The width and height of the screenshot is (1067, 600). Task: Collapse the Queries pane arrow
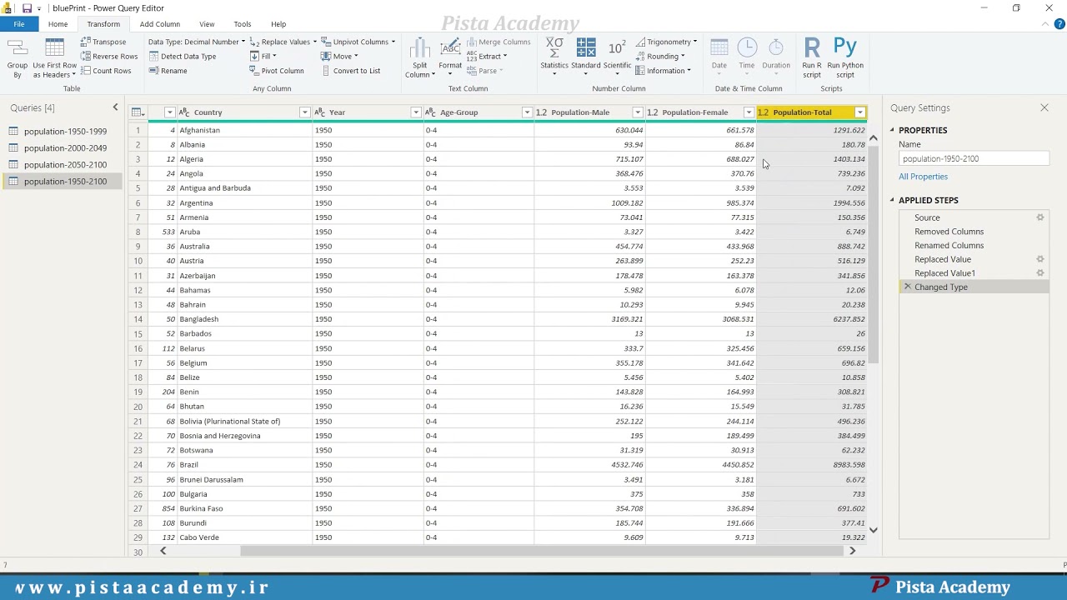tap(115, 107)
